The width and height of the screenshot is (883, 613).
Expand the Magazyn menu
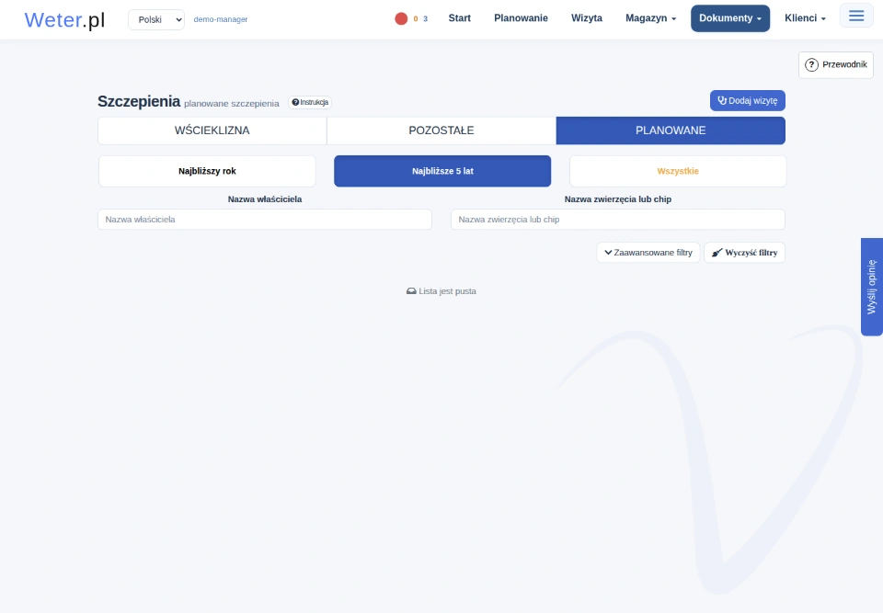point(650,18)
